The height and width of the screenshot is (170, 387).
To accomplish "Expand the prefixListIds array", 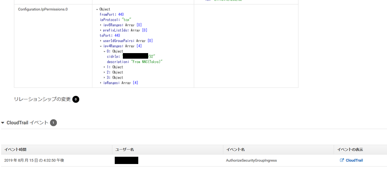I will (101, 30).
